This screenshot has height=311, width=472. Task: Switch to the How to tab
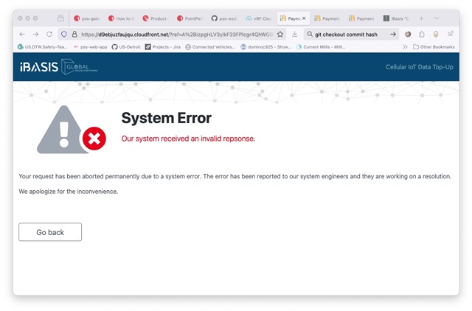click(121, 18)
